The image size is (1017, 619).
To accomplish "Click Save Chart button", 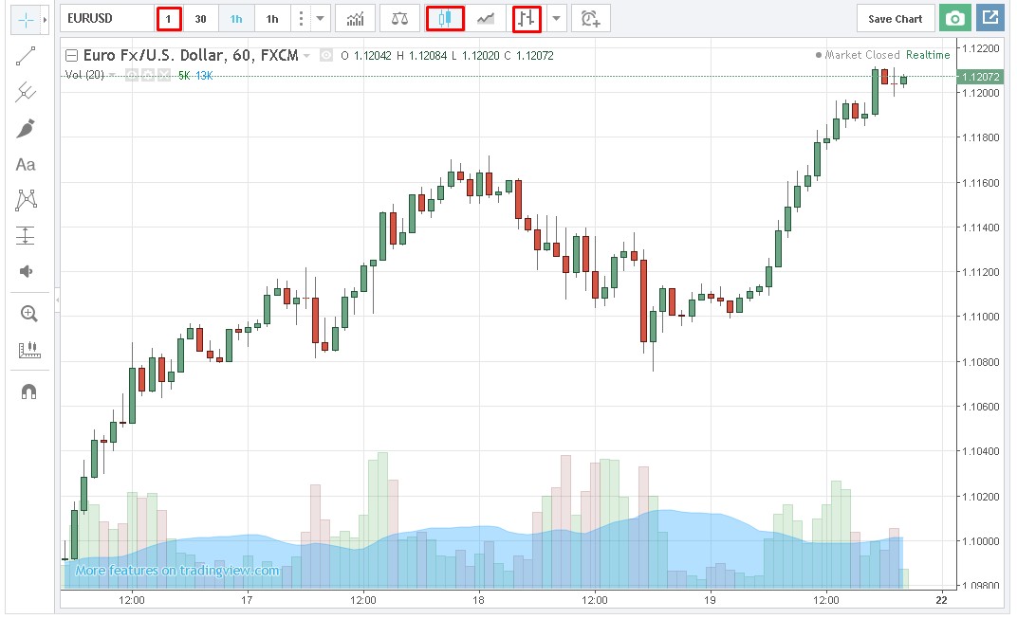I will pyautogui.click(x=895, y=19).
